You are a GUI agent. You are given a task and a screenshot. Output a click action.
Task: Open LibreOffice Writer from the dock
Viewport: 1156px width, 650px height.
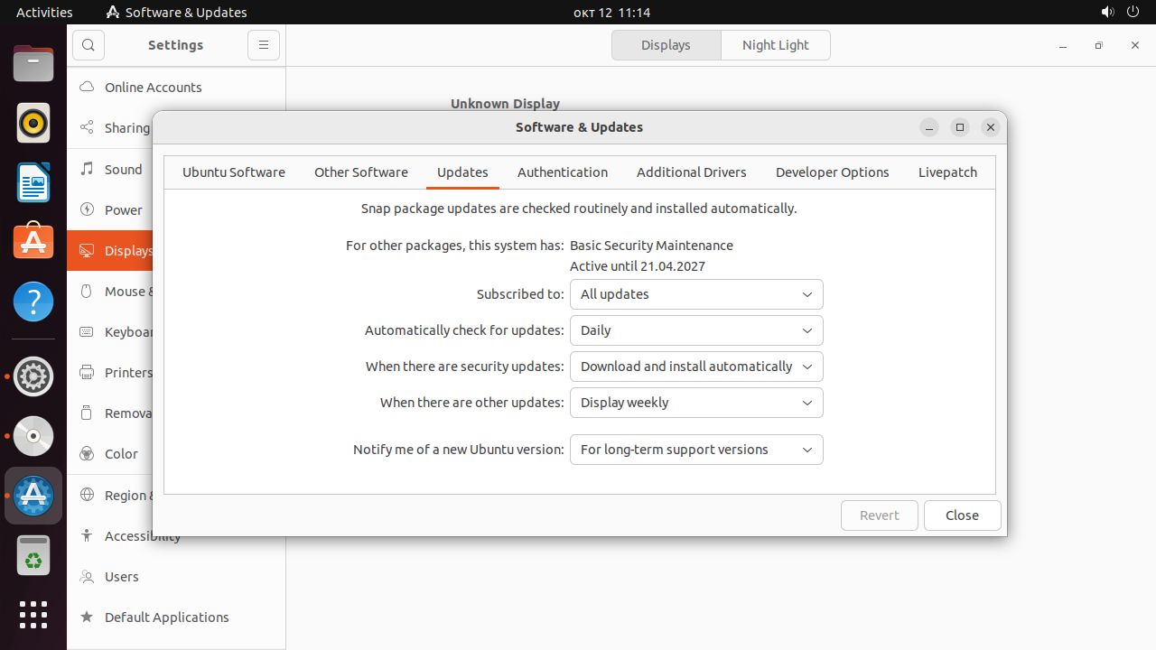tap(33, 182)
